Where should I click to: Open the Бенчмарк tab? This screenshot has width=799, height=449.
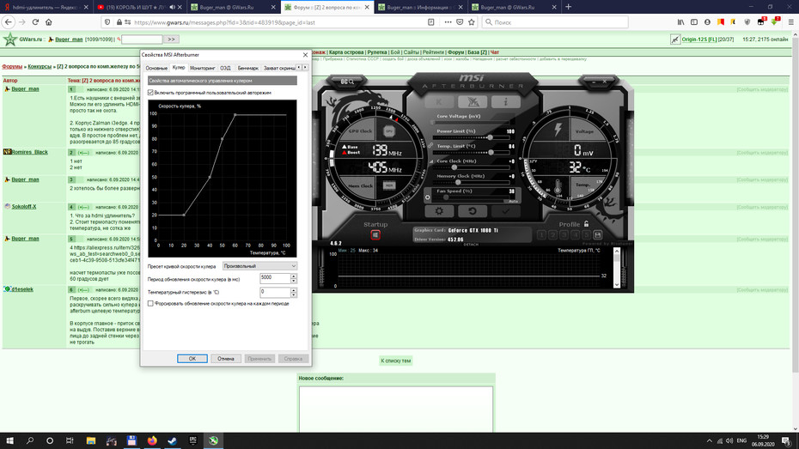[247, 68]
